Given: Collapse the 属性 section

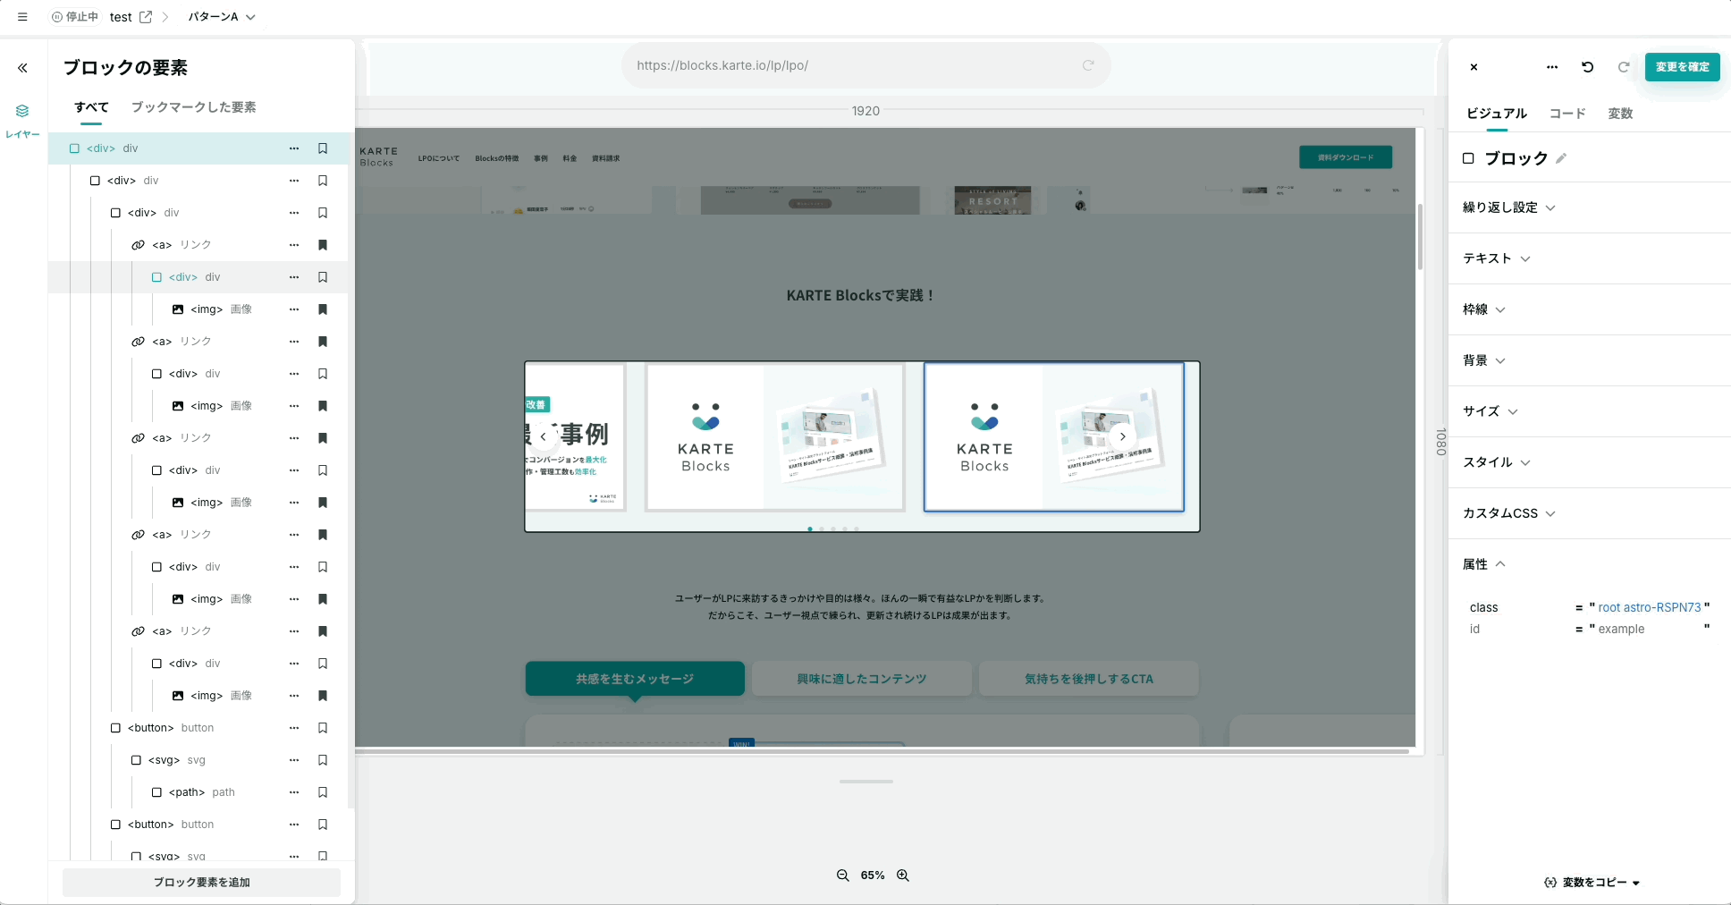Looking at the screenshot, I should coord(1484,564).
